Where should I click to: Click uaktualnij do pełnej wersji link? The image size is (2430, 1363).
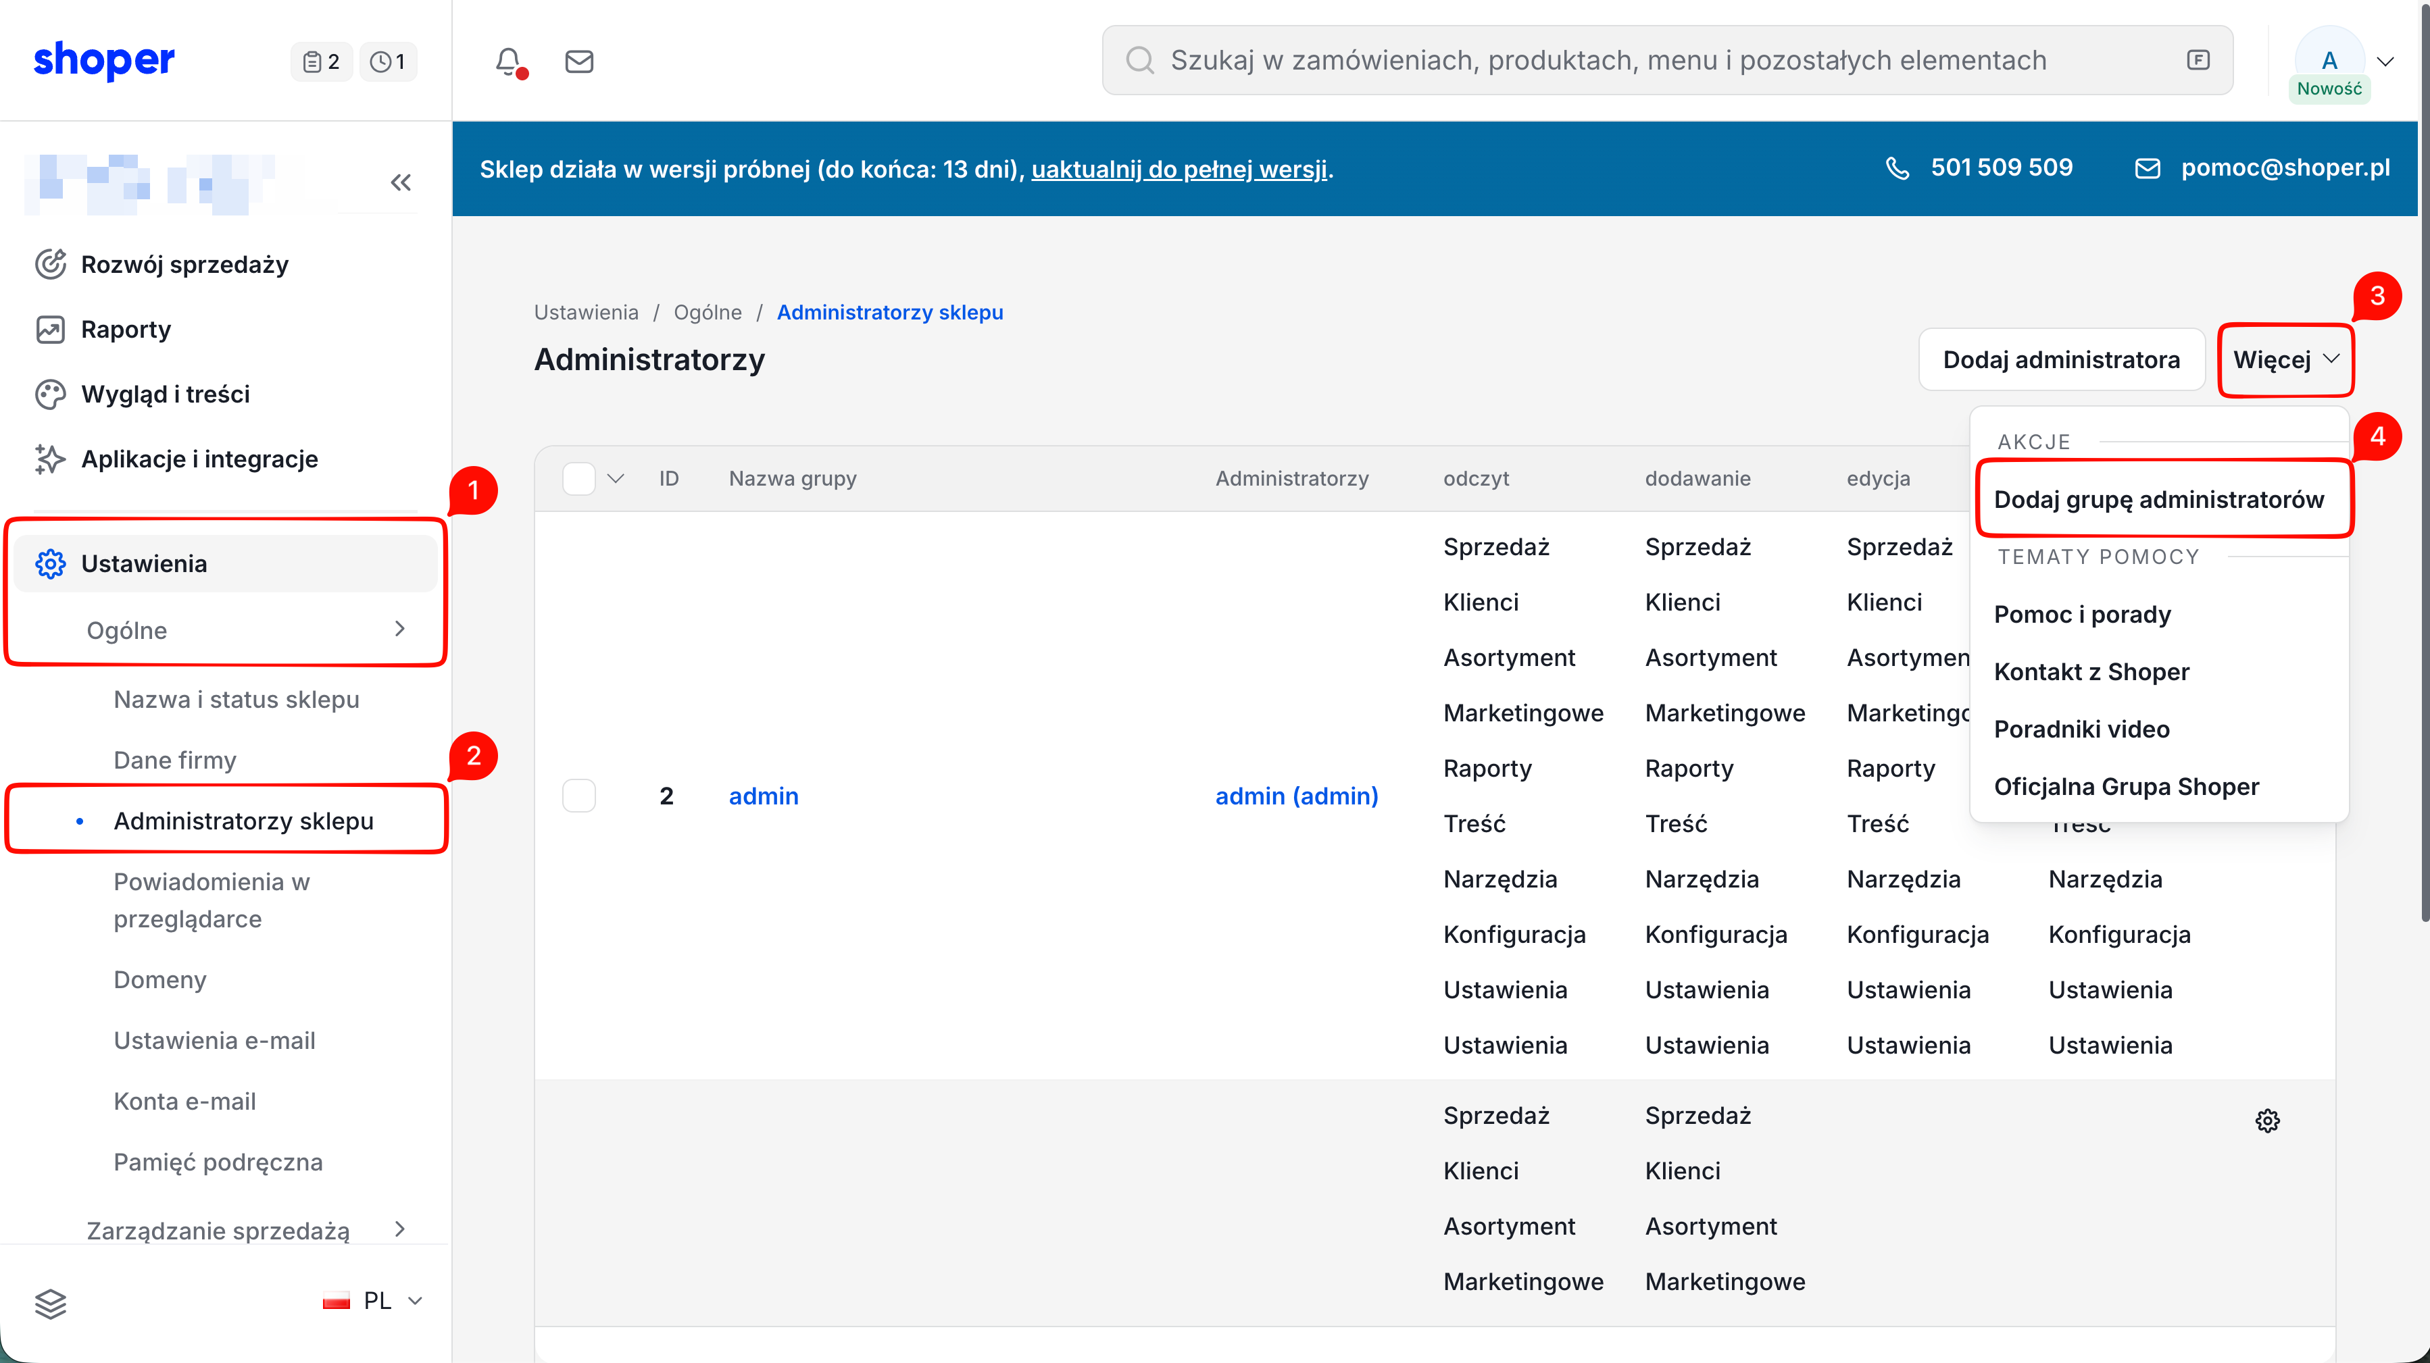1179,170
